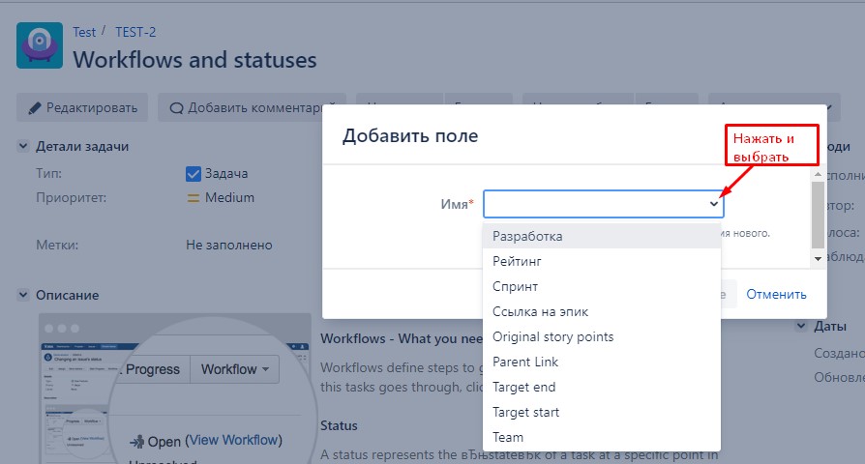Choose Parent Link option

click(x=601, y=362)
